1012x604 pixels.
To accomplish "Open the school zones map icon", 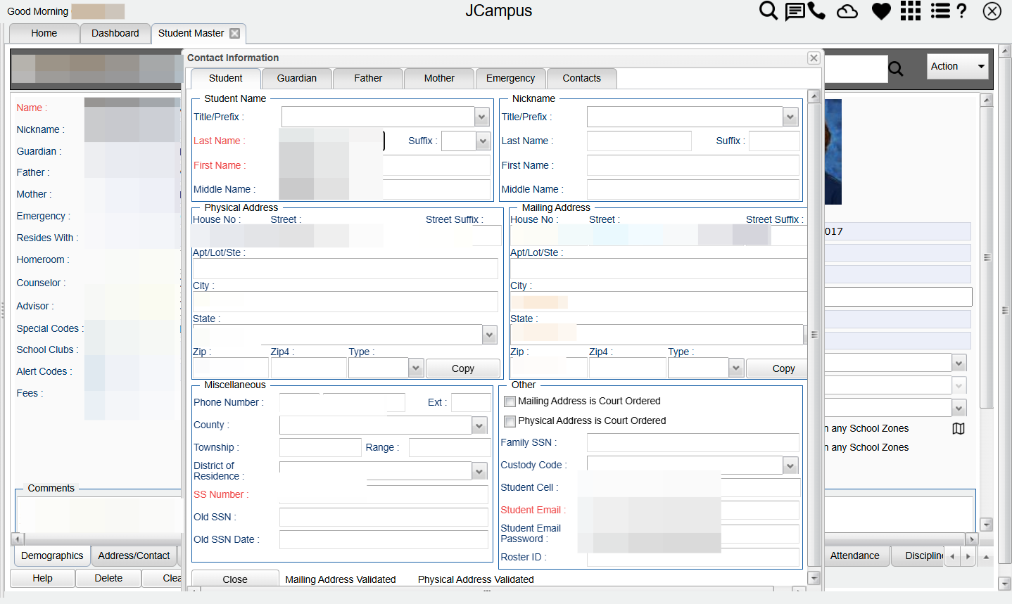I will (959, 428).
